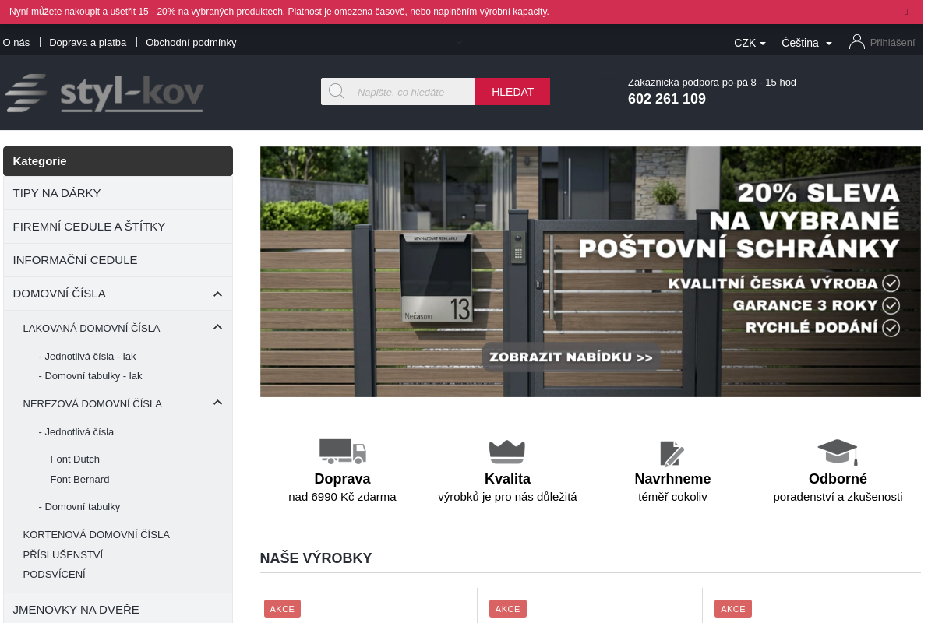Click the pencil Navrhneme icon

(672, 453)
